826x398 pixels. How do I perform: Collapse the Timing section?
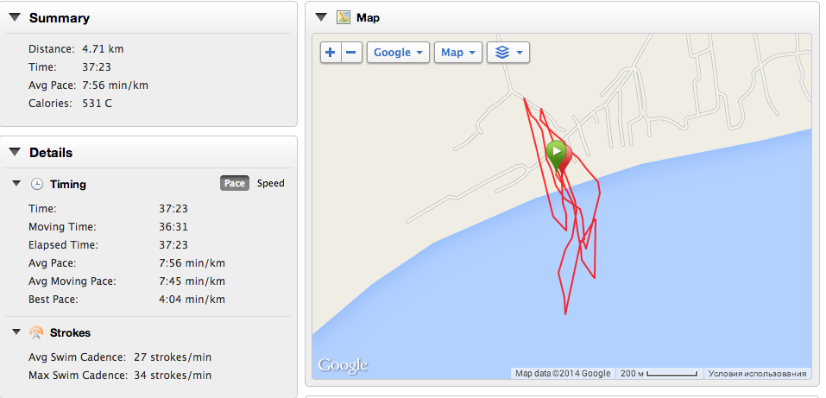tap(16, 184)
